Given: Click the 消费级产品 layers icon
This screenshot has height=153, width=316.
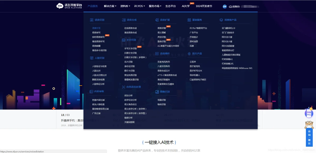Looking at the screenshot, I should (x=221, y=20).
